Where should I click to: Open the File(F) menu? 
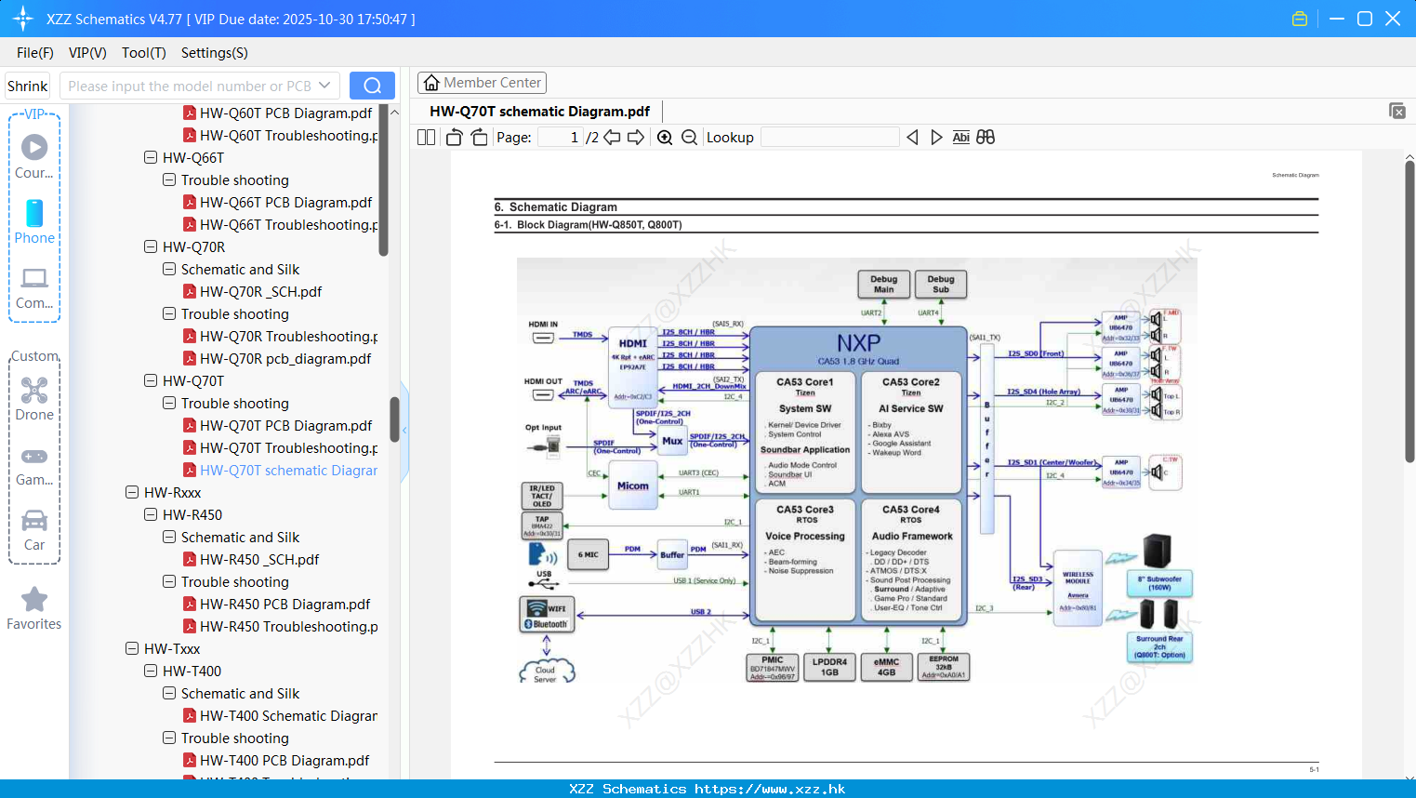[x=35, y=53]
